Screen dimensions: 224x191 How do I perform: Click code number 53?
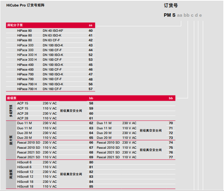tap(90, 60)
